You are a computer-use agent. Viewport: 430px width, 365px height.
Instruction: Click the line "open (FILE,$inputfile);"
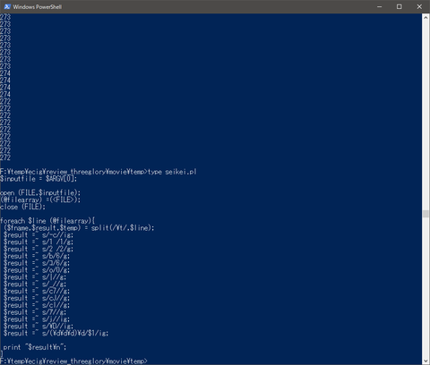(40, 193)
